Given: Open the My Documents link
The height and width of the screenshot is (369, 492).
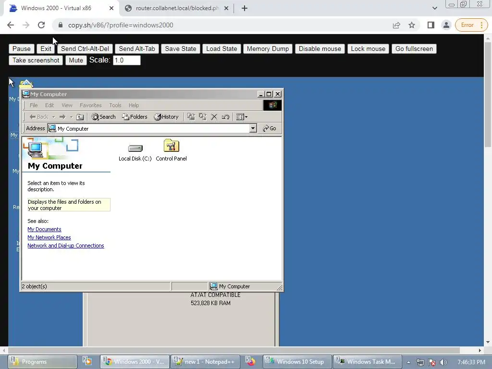Looking at the screenshot, I should pyautogui.click(x=44, y=229).
